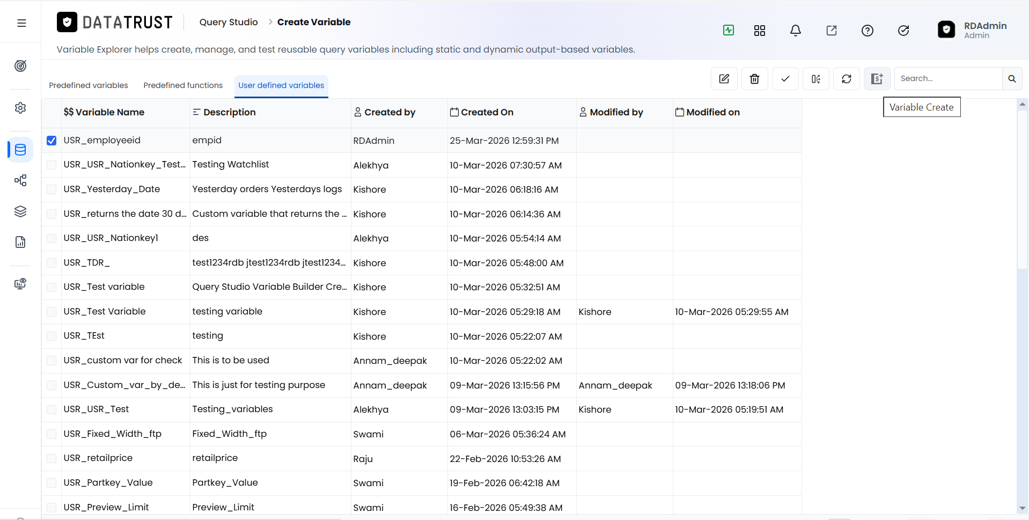Uncheck the USR_employeeid row checkbox
The height and width of the screenshot is (520, 1029).
pyautogui.click(x=52, y=141)
